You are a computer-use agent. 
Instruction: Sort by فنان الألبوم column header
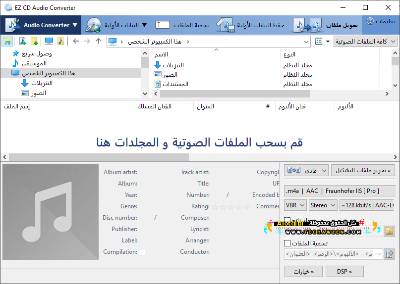(305, 106)
